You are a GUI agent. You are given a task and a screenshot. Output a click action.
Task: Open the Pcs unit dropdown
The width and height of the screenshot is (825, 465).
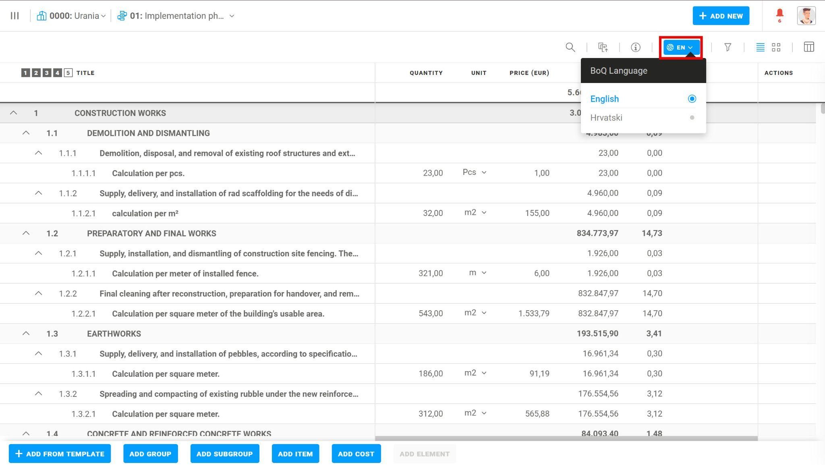475,172
